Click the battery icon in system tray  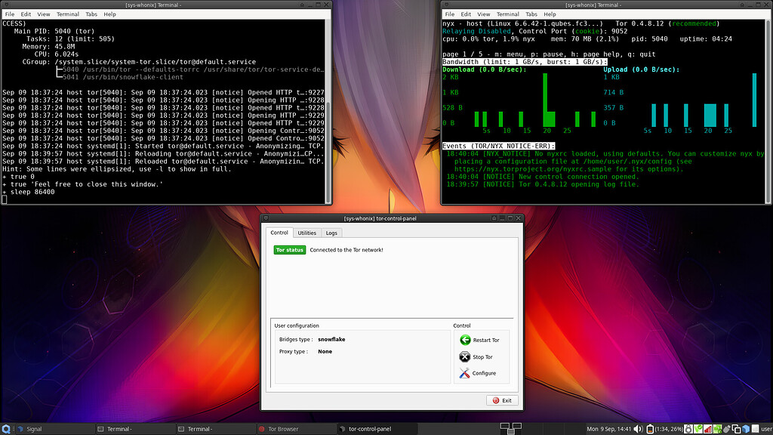649,428
